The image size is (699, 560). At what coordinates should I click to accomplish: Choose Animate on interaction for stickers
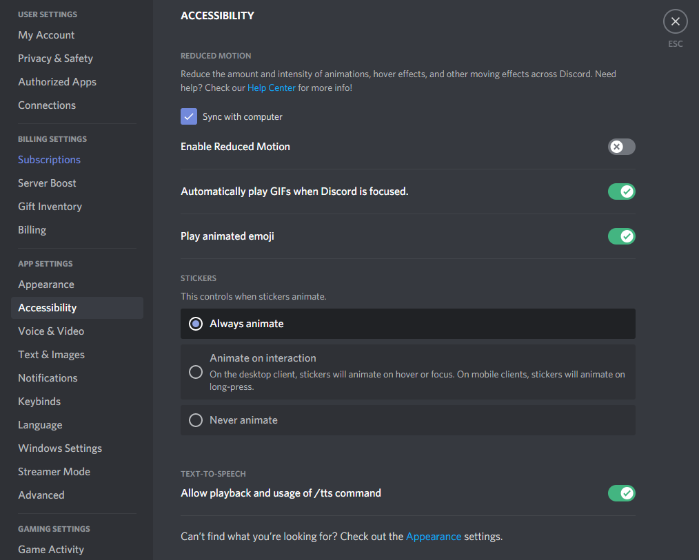[x=408, y=372]
